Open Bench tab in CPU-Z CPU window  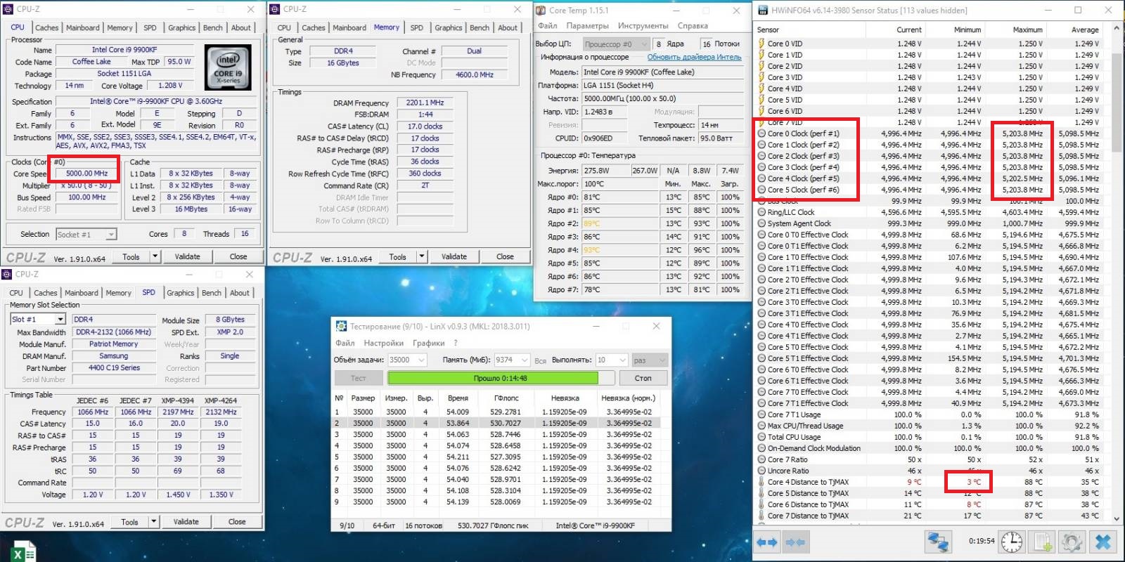click(213, 27)
